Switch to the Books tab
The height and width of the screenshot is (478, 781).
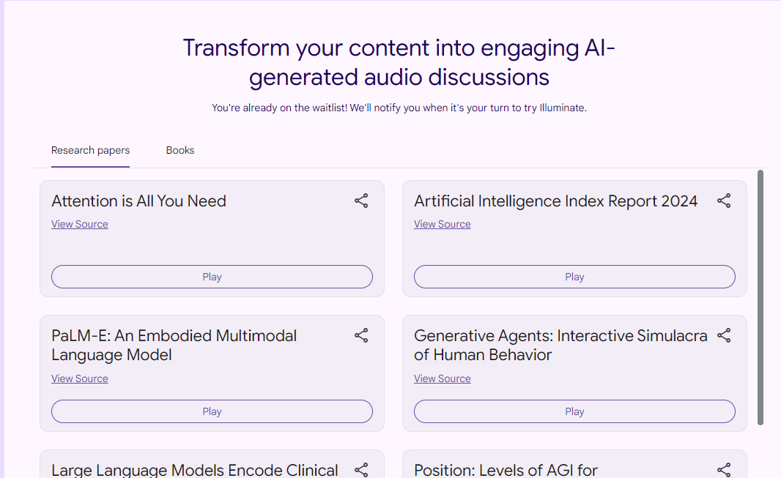click(x=179, y=150)
